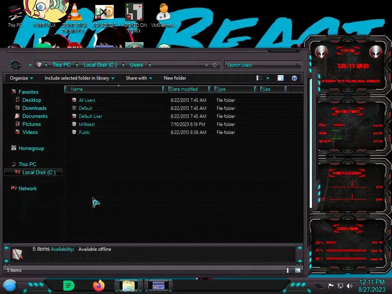
Task: Refresh the Users folder view
Action: click(x=215, y=65)
